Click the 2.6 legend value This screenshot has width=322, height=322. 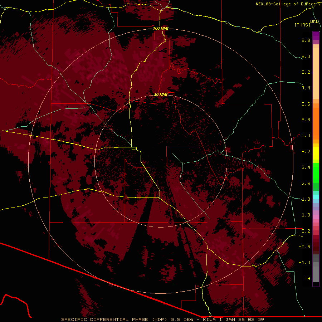(x=306, y=184)
